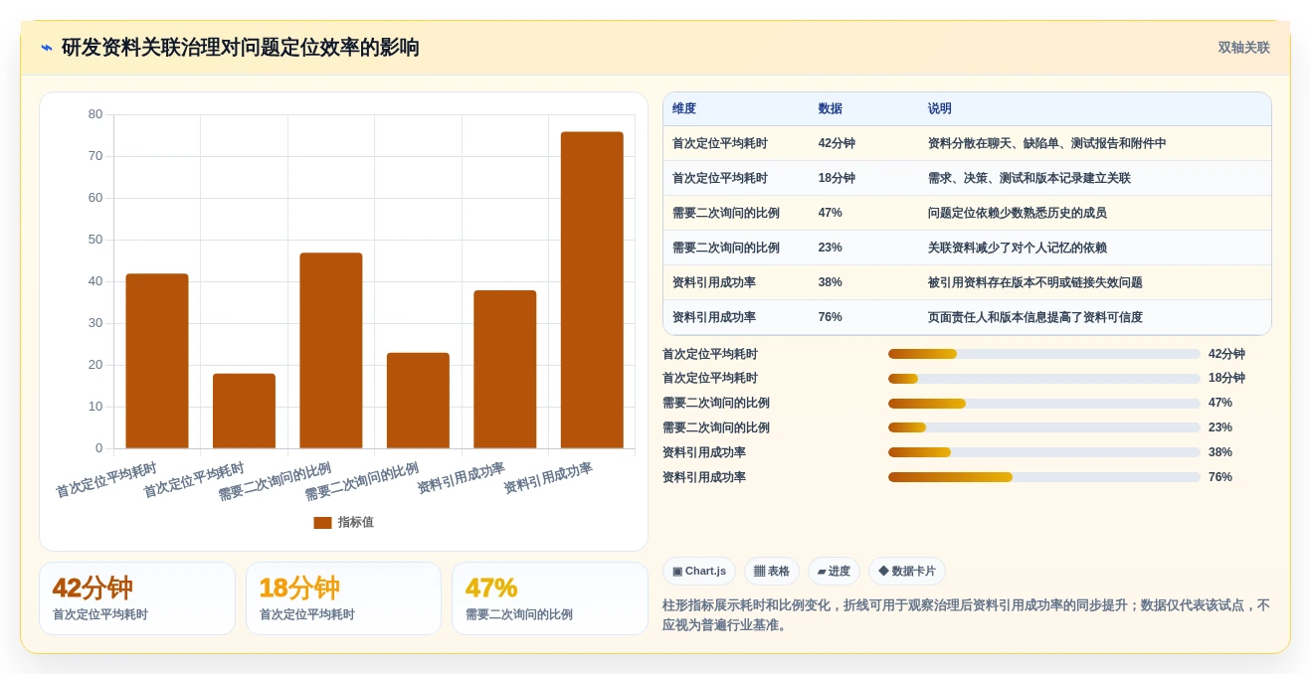Click the progress bar labeled 47%
This screenshot has height=674, width=1311.
click(x=1044, y=404)
